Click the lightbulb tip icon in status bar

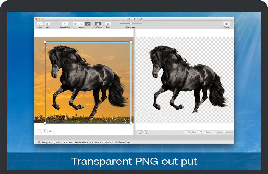39,142
